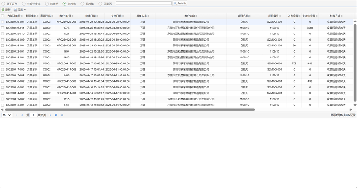Image resolution: width=357 pixels, height=188 pixels.
Task: Sort by 申请日期 column header
Action: pyautogui.click(x=91, y=16)
